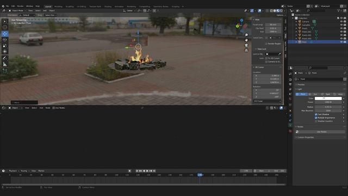Toggle Shadow Caustics checkbox

click(x=316, y=121)
